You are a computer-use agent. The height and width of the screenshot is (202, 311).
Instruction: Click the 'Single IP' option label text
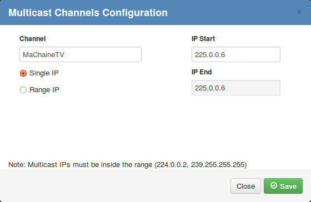[x=44, y=73]
